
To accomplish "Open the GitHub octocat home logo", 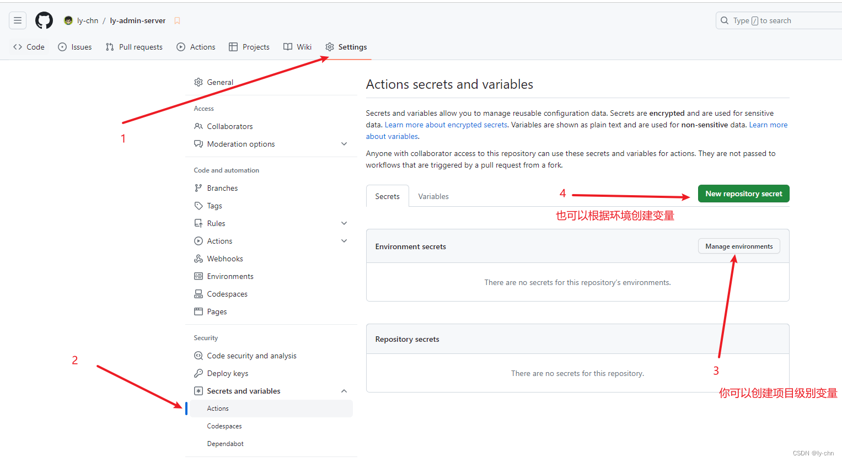I will pyautogui.click(x=44, y=20).
